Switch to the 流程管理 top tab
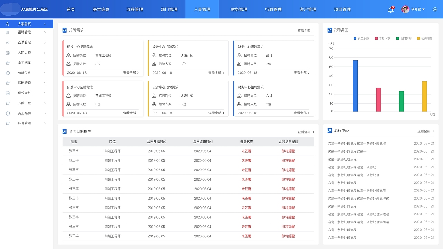The image size is (443, 249). (x=135, y=9)
